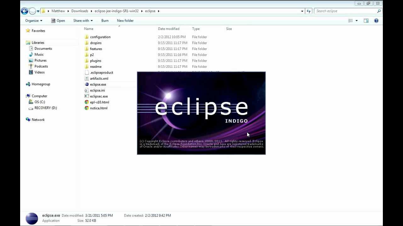Click the plugins folder icon
The height and width of the screenshot is (226, 403).
coord(87,61)
